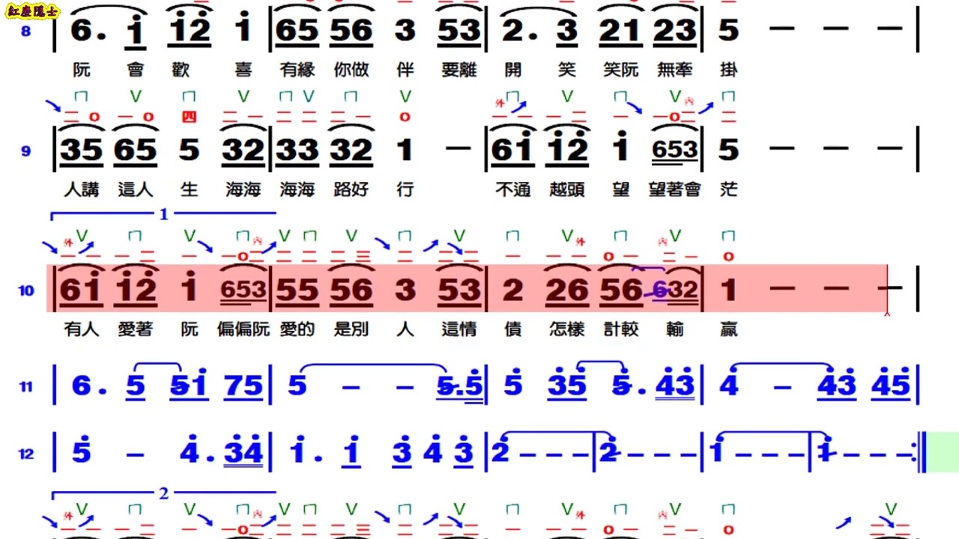
Task: Click the lyric 有人 in line 10
Action: 82,329
